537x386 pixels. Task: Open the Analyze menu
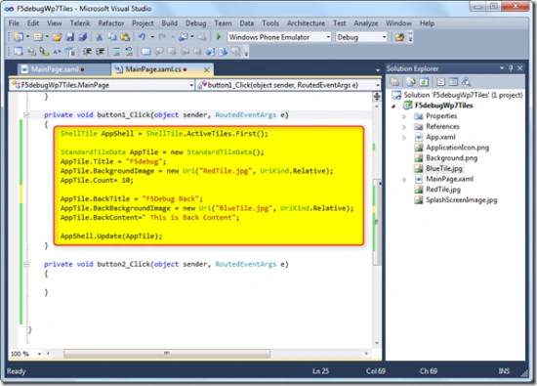tap(365, 23)
